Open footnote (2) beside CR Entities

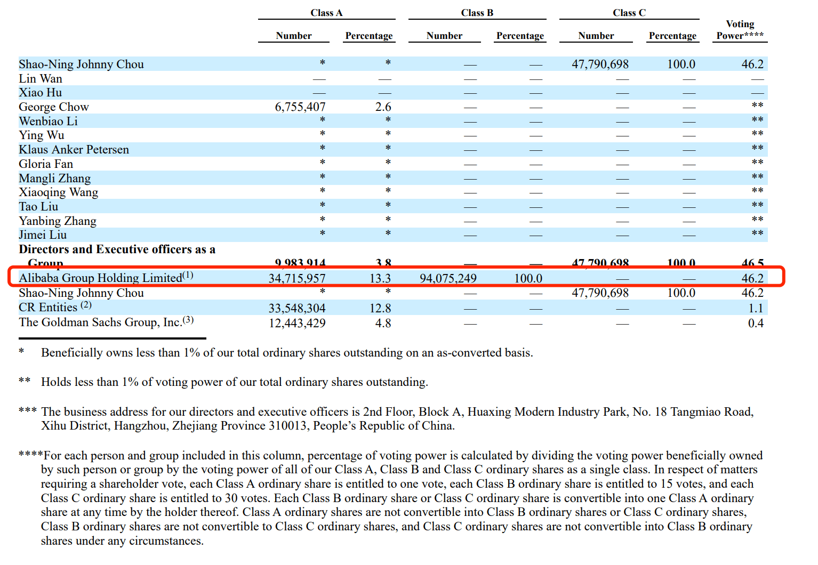[x=86, y=305]
